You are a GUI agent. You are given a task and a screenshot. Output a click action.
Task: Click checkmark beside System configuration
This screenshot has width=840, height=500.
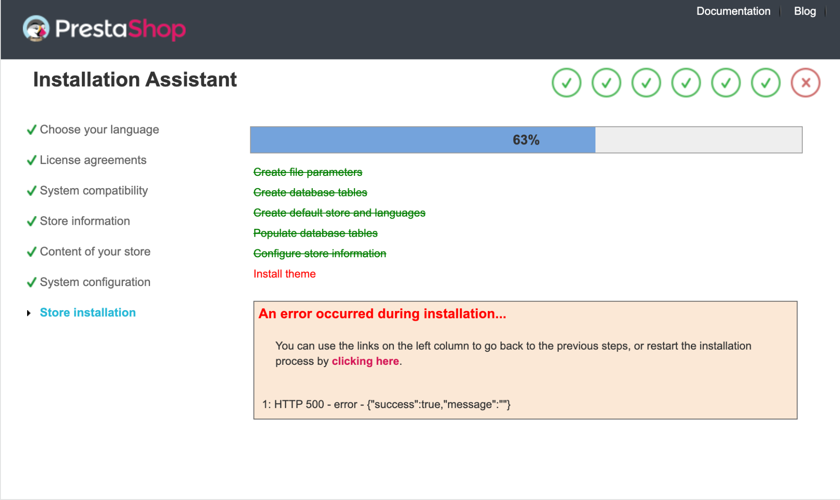31,283
